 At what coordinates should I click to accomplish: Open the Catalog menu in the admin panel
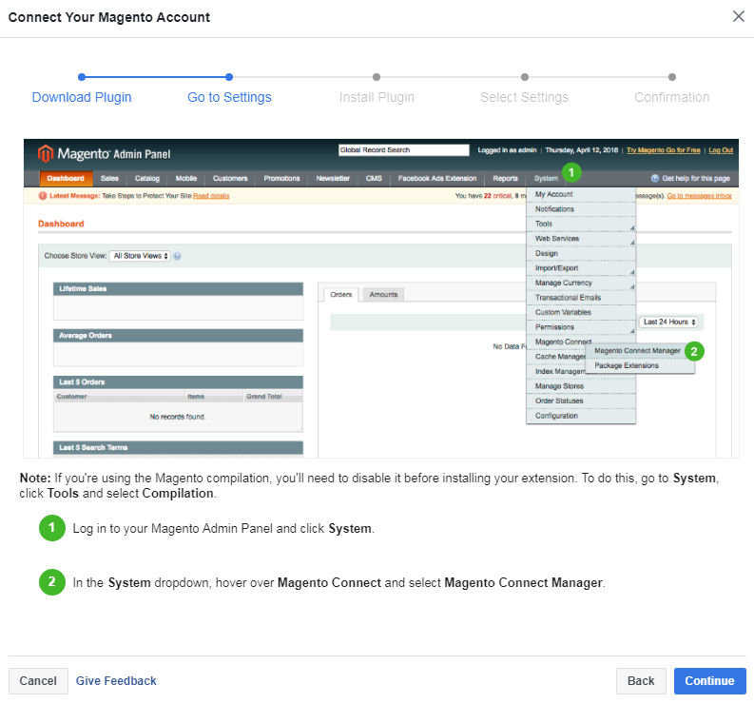(x=146, y=179)
